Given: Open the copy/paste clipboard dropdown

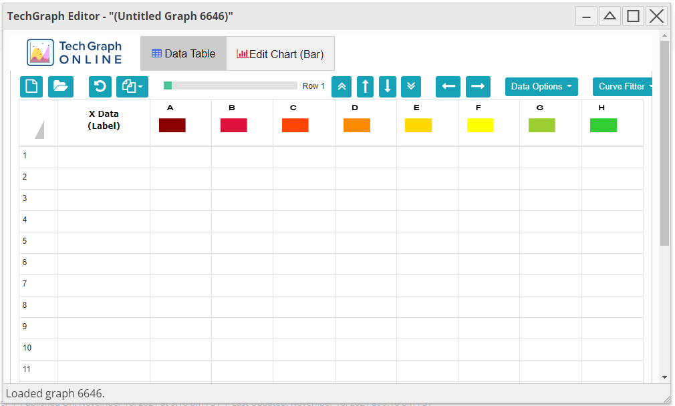Looking at the screenshot, I should (132, 87).
